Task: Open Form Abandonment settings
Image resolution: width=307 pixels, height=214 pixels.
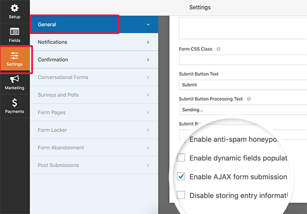Action: pos(94,148)
